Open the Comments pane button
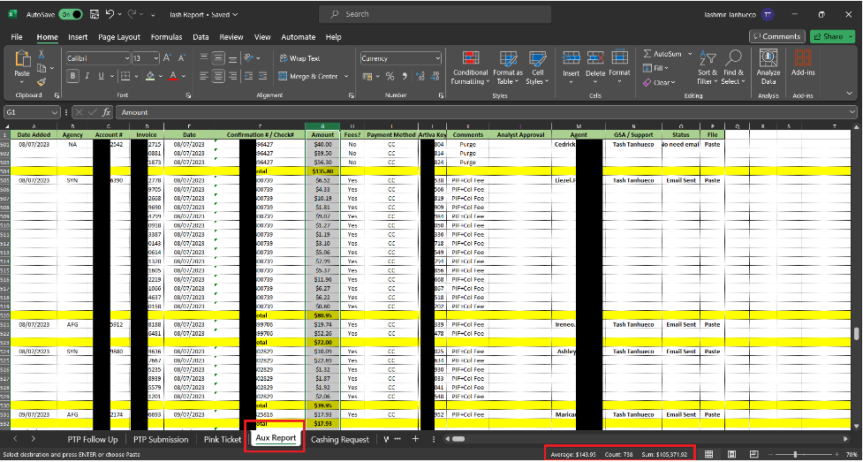This screenshot has width=863, height=462. click(x=776, y=36)
